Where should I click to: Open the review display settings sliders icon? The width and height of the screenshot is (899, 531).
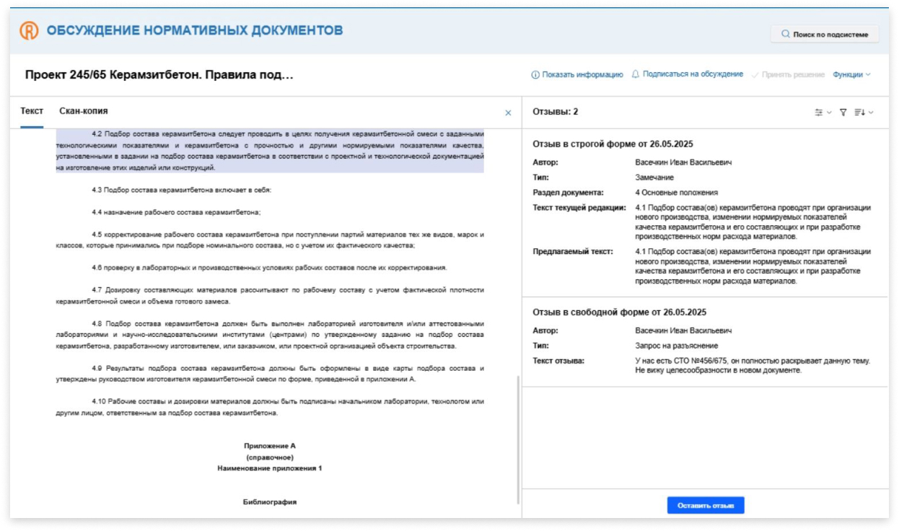pos(819,113)
